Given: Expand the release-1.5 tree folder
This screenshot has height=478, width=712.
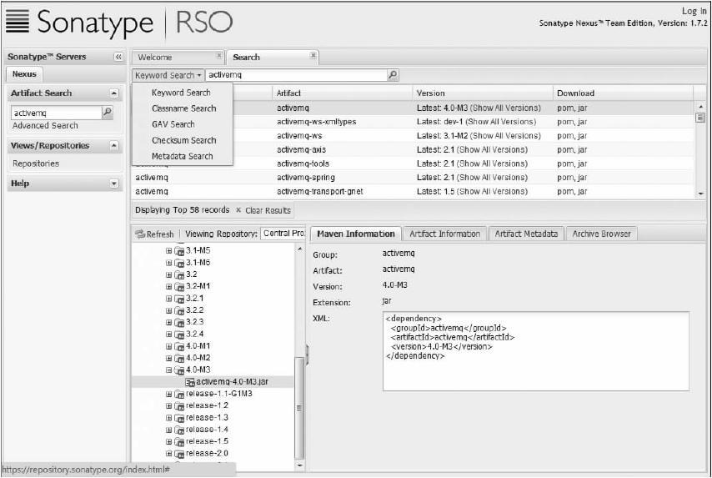Looking at the screenshot, I should pyautogui.click(x=168, y=441).
